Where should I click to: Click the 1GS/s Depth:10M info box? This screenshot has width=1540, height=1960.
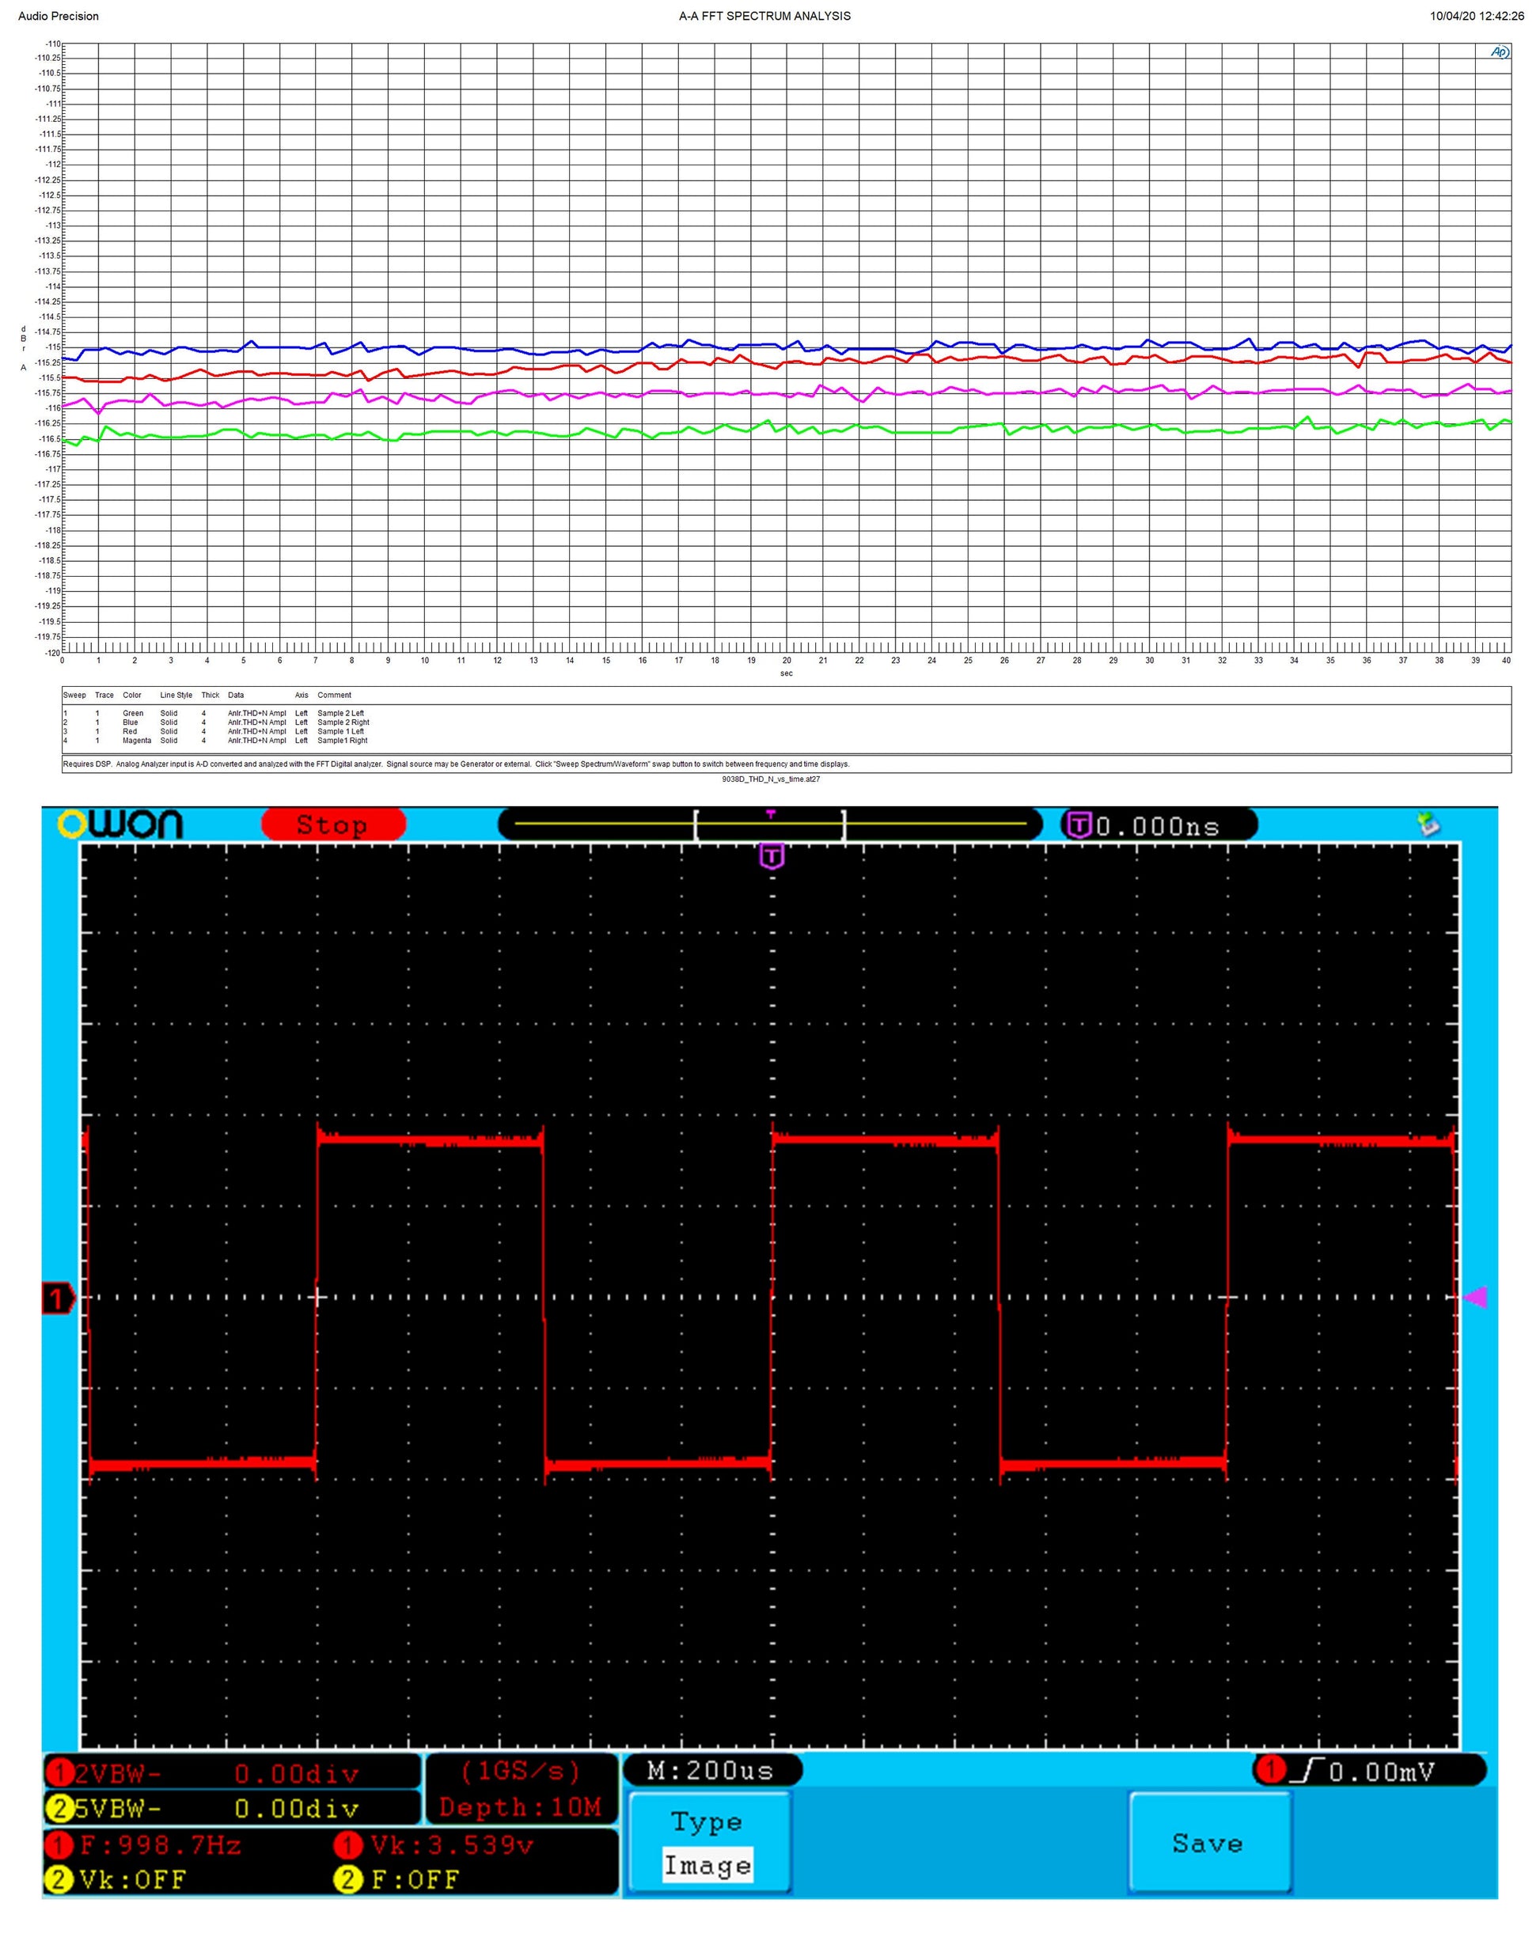pyautogui.click(x=520, y=1790)
